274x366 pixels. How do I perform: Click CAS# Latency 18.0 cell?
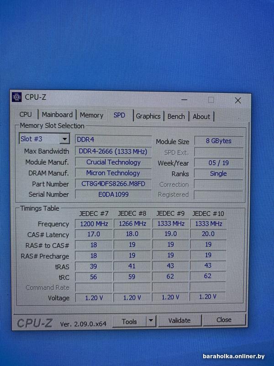point(132,234)
